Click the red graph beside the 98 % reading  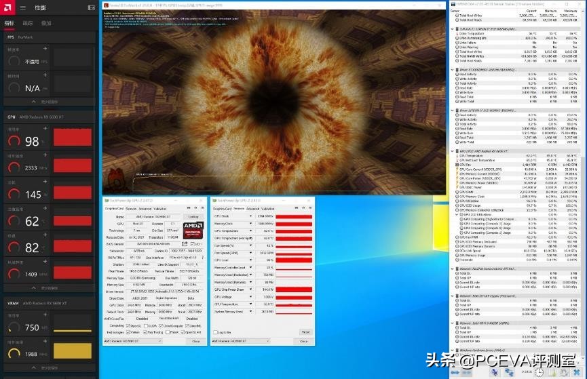(x=73, y=138)
